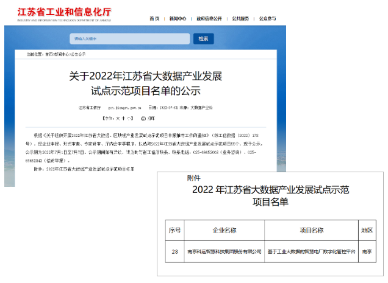The width and height of the screenshot is (388, 283).
Task: Set font size to 中
Action: click(x=122, y=118)
